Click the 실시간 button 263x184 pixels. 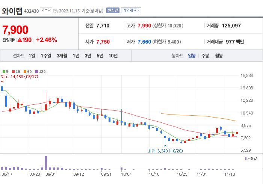[x=113, y=11]
